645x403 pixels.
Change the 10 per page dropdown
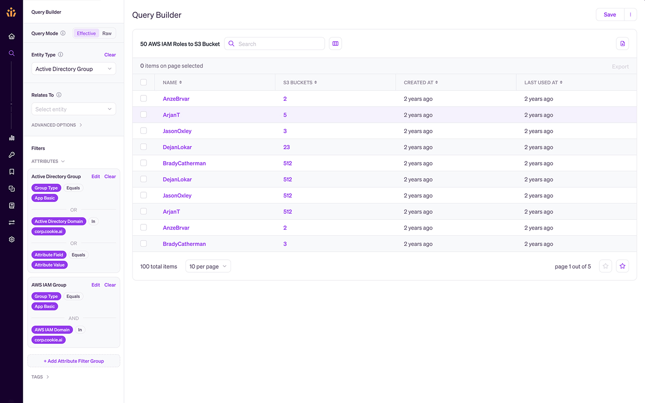coord(208,266)
